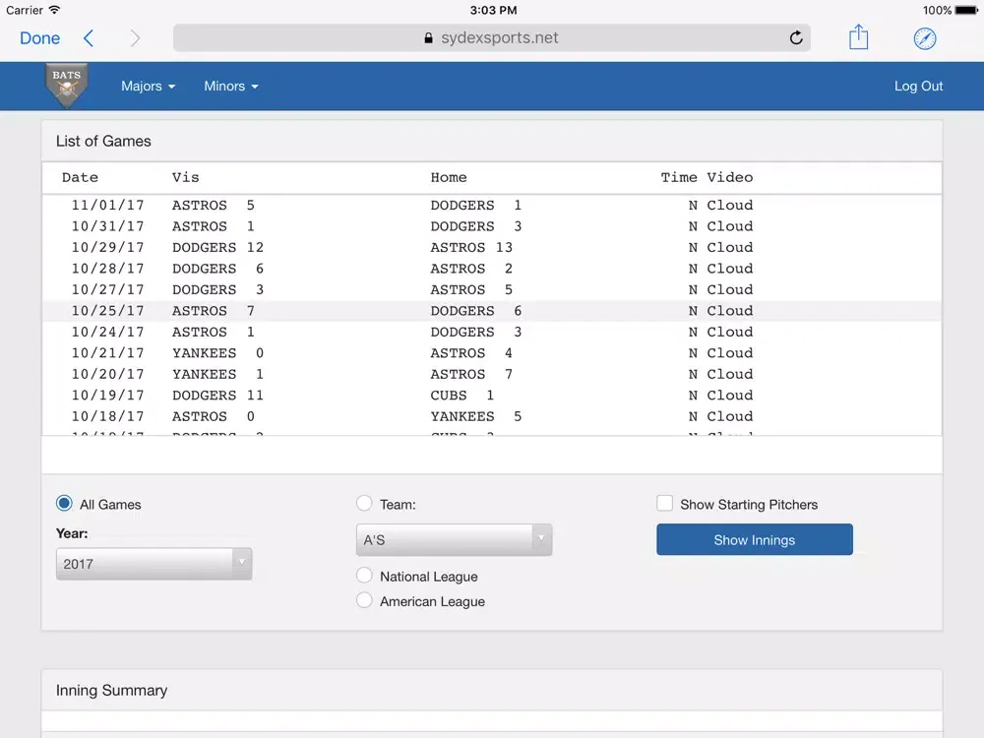The image size is (984, 738).
Task: Choose the National League radio option
Action: pyautogui.click(x=364, y=576)
